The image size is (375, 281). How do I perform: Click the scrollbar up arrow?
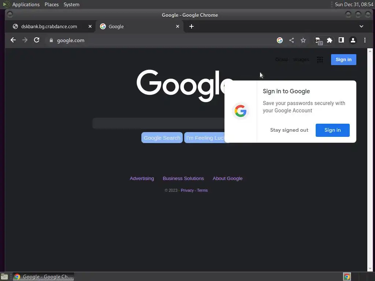click(370, 51)
